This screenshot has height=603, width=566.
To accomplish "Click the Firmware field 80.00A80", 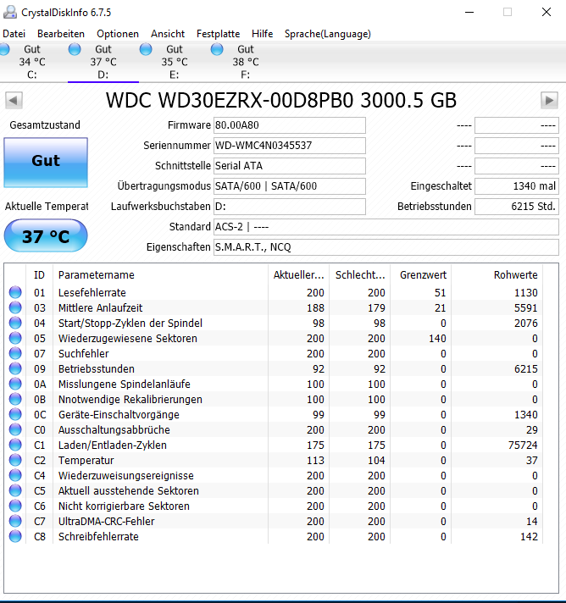I will [289, 125].
